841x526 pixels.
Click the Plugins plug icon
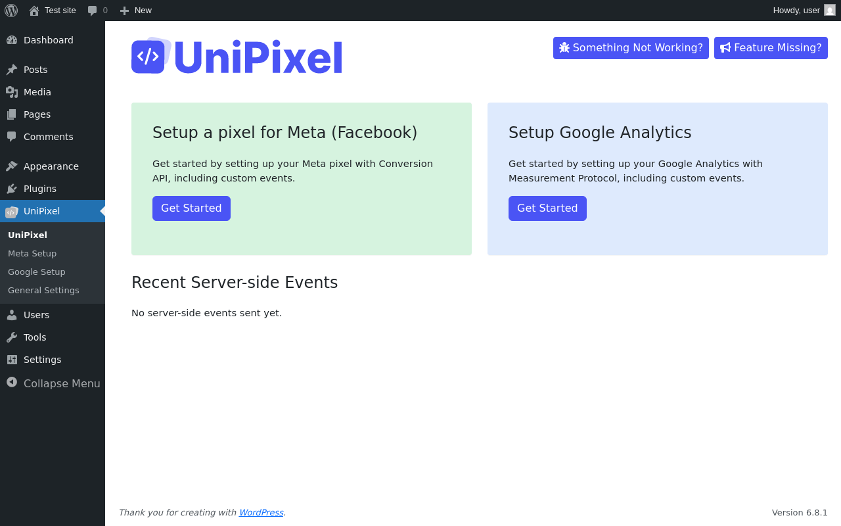[12, 189]
